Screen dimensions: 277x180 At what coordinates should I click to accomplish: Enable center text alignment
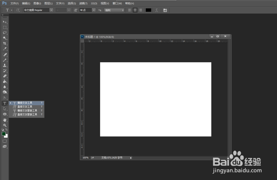tap(135, 10)
